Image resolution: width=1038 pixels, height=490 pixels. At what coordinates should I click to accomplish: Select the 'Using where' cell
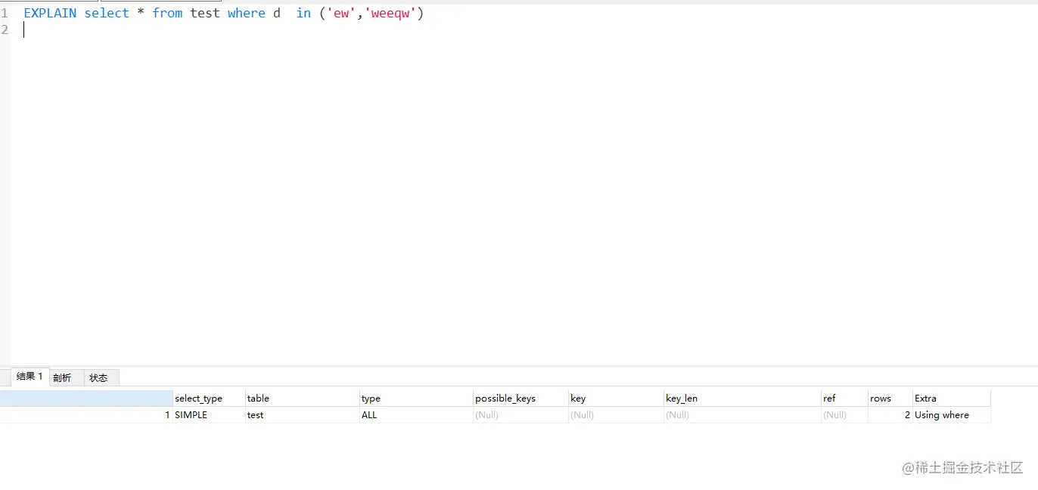(x=952, y=415)
